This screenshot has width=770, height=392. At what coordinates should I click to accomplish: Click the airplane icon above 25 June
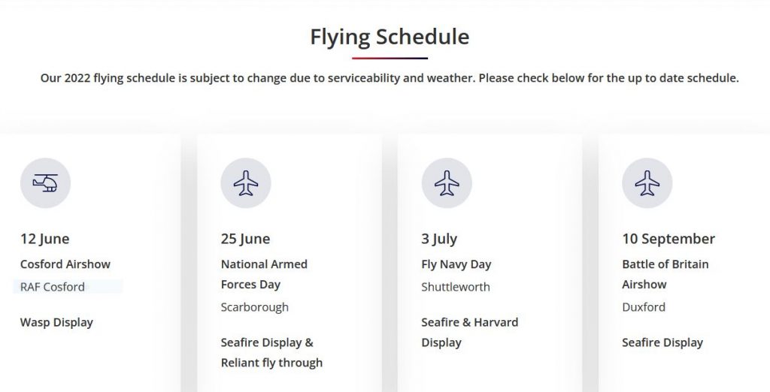(x=246, y=183)
